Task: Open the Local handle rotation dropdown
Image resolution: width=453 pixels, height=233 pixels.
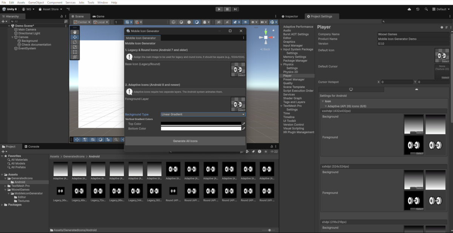Action: [100, 22]
